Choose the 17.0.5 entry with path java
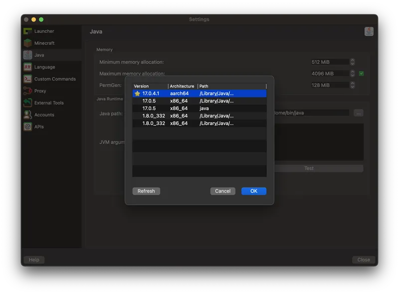Viewport: 399px width, 294px height. pyautogui.click(x=199, y=108)
